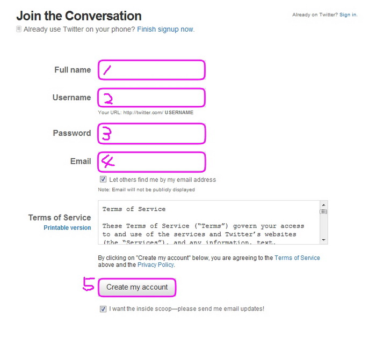The image size is (376, 338).
Task: Select the Password input field
Action: coord(151,134)
